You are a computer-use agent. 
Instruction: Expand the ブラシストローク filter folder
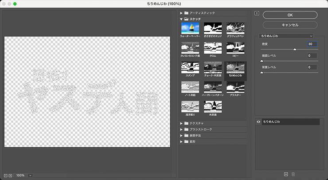point(181,129)
